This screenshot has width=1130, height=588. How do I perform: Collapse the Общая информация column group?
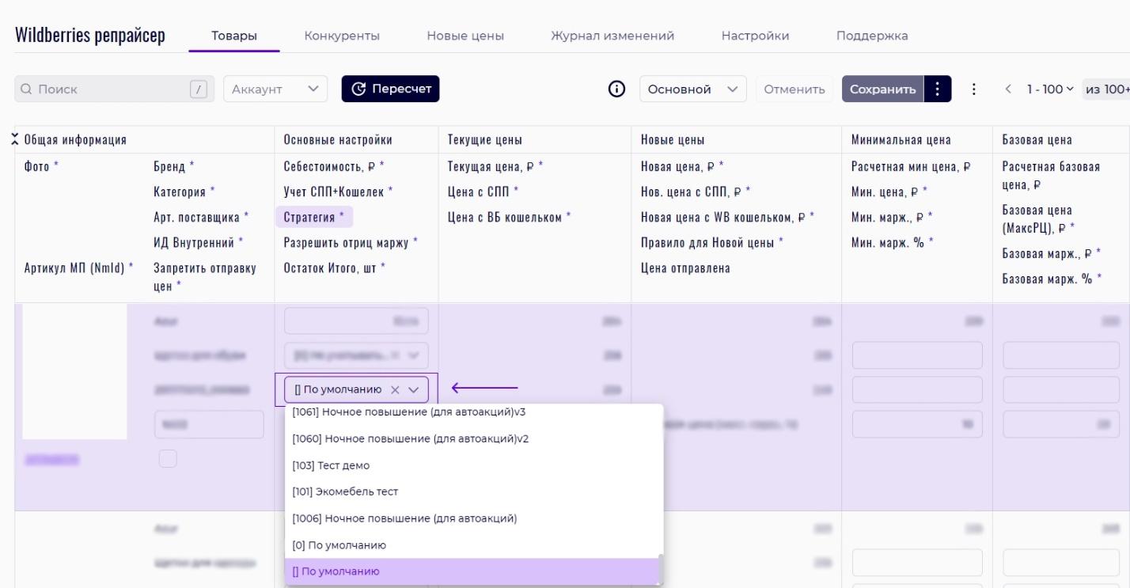[x=15, y=140]
